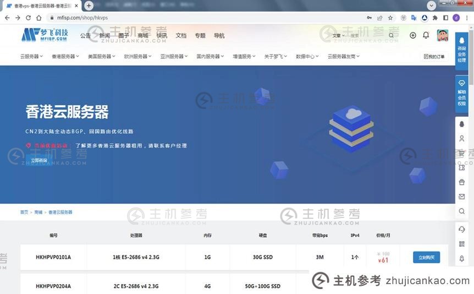Click the tab search chevron button
This screenshot has height=294, width=474.
click(431, 6)
